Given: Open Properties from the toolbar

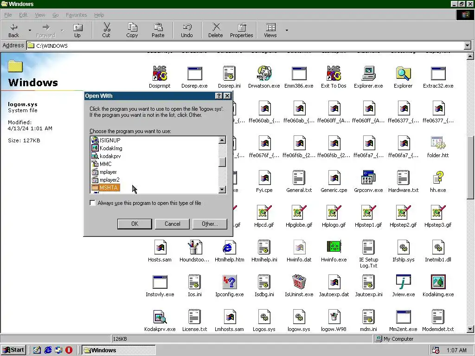Looking at the screenshot, I should [x=241, y=30].
